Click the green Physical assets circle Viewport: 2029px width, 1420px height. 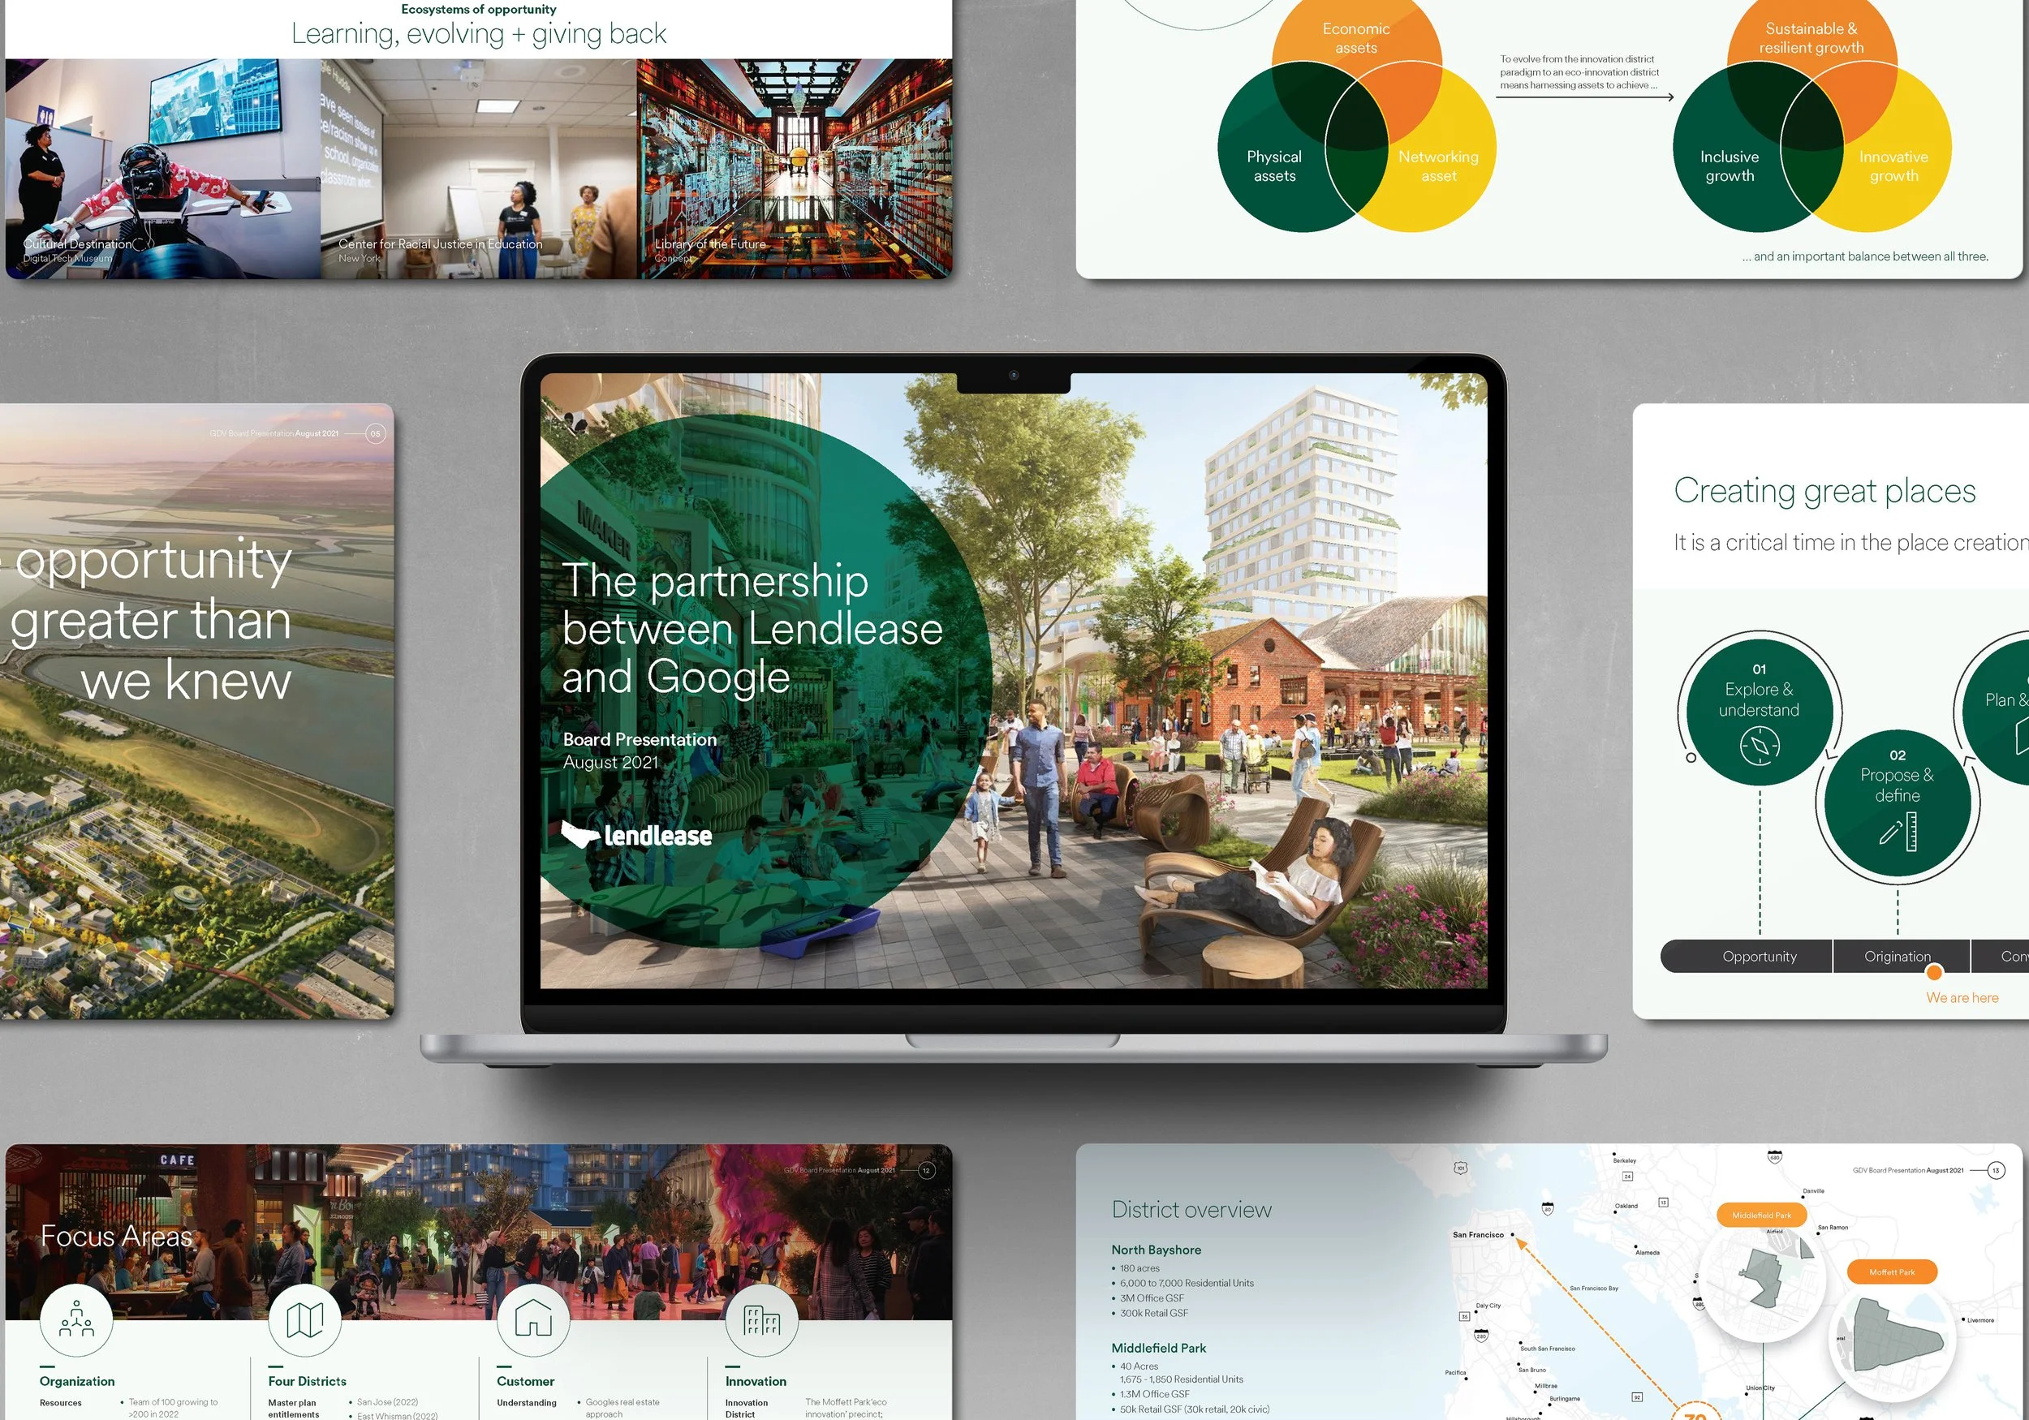coord(1273,166)
